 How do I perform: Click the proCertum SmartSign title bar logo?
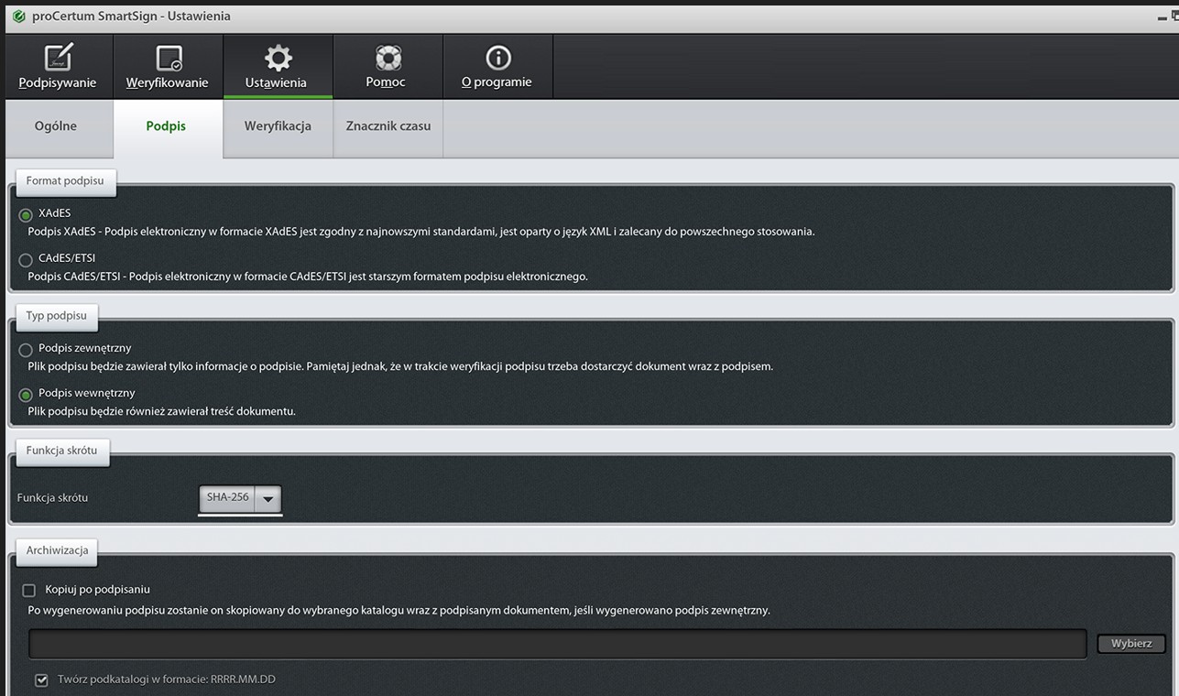tap(18, 16)
